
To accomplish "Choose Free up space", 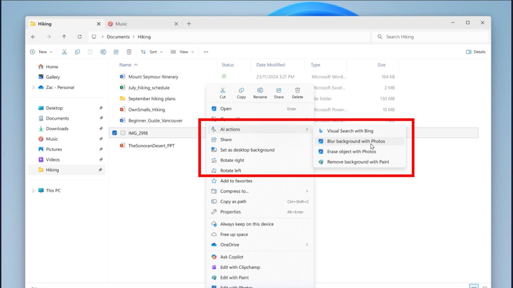I will pyautogui.click(x=259, y=234).
